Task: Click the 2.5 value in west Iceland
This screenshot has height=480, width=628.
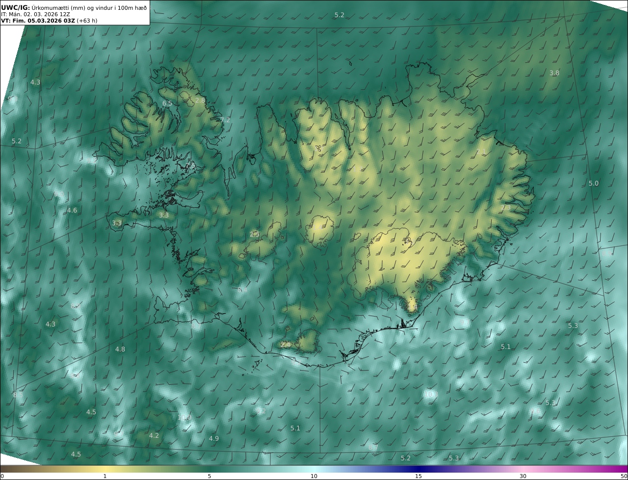Action: (x=254, y=234)
